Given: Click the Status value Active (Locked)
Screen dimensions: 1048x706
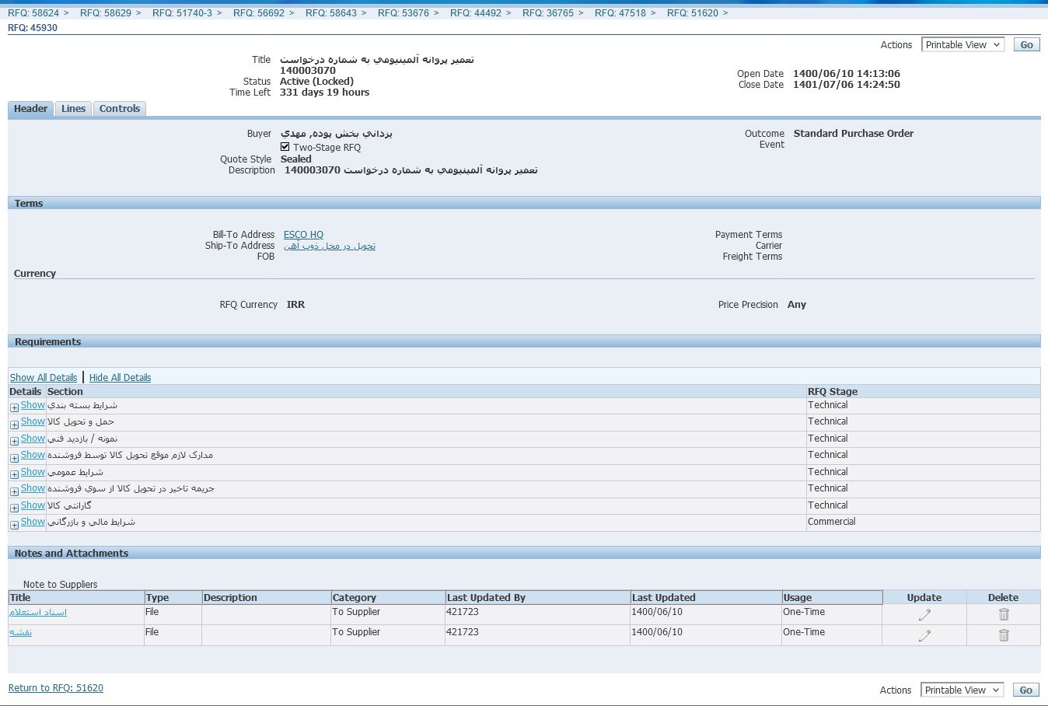Looking at the screenshot, I should pyautogui.click(x=317, y=82).
